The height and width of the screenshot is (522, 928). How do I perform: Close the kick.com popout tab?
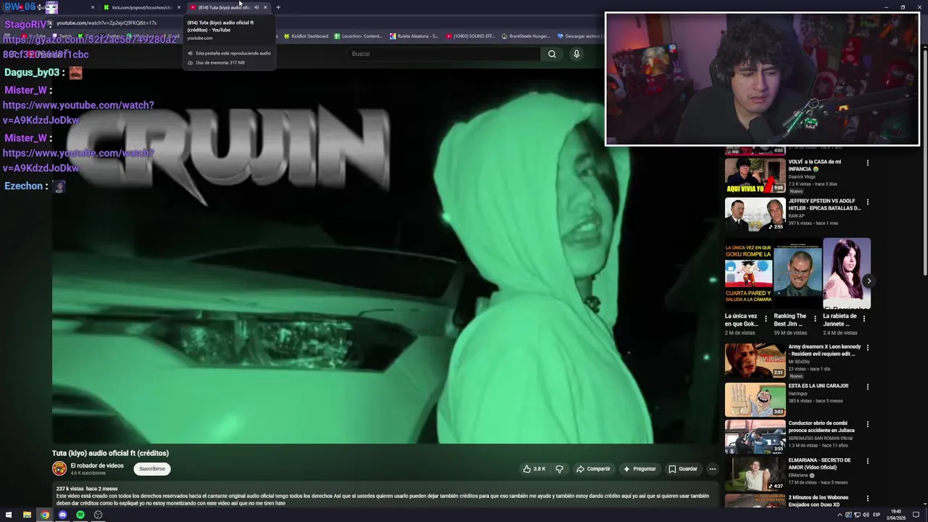pyautogui.click(x=179, y=7)
